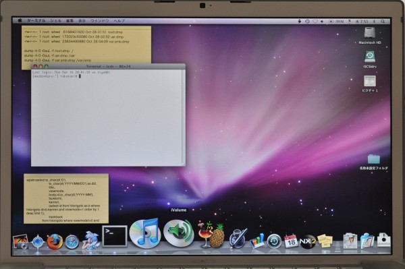Open Spotlight magnifier in menu bar
405x269 pixels.
pos(383,22)
